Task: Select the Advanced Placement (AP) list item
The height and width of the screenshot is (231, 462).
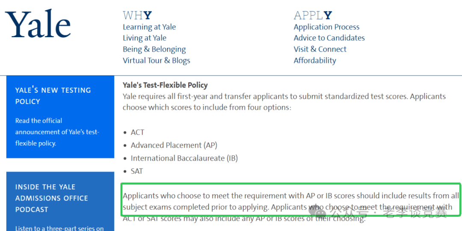Action: (x=174, y=145)
